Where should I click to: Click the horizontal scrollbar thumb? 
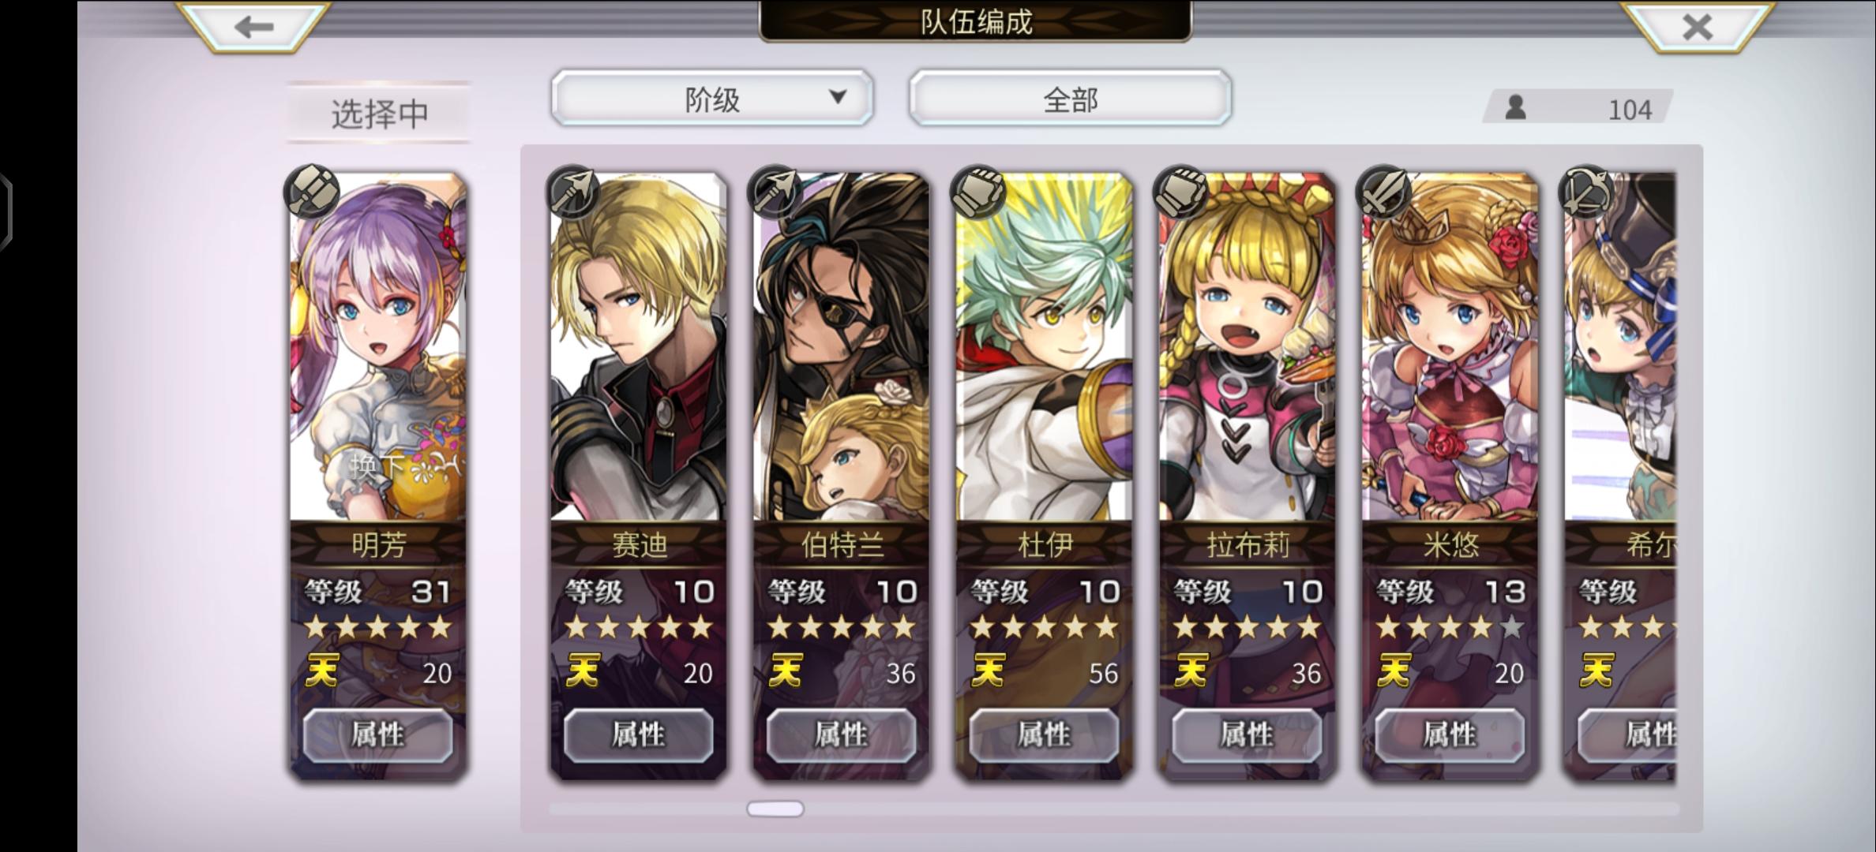(775, 809)
